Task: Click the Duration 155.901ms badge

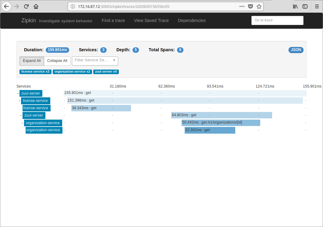Action: [58, 50]
